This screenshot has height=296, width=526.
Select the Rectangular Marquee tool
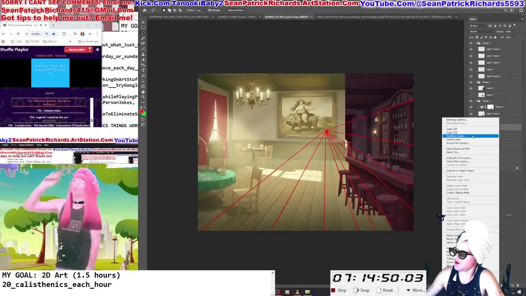pos(143,28)
